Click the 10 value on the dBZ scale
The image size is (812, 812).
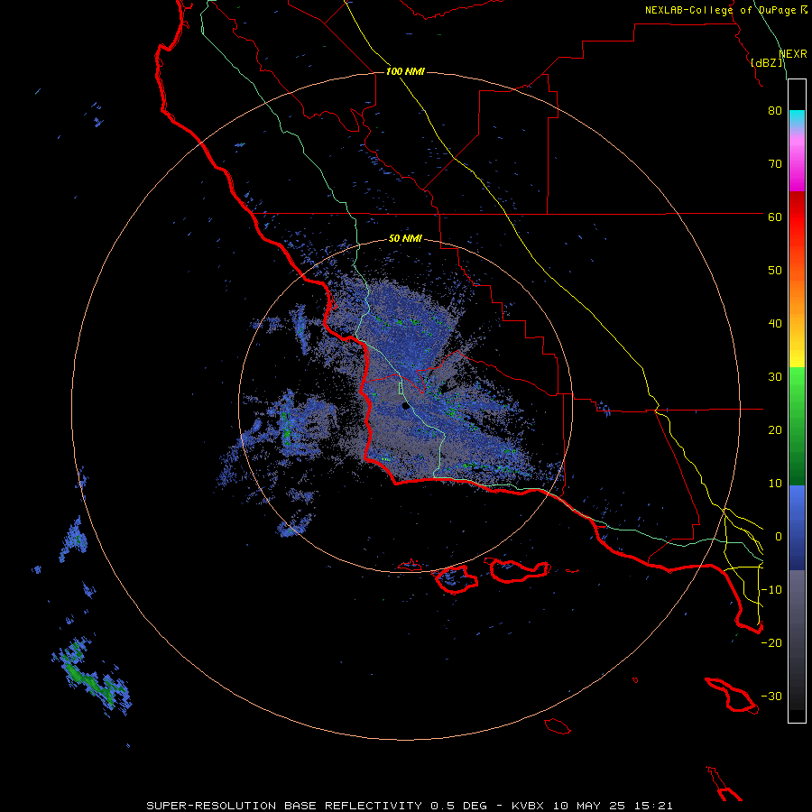pyautogui.click(x=775, y=484)
